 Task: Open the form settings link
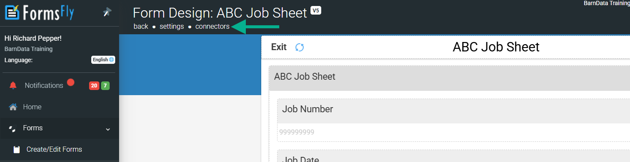tap(172, 27)
